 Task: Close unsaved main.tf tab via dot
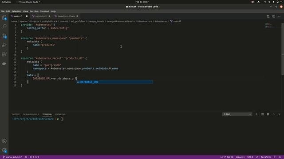[x=27, y=16]
